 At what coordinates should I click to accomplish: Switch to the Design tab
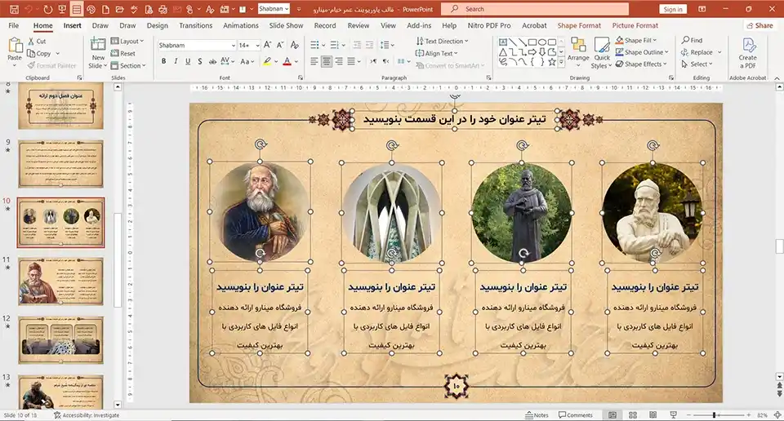pyautogui.click(x=158, y=25)
